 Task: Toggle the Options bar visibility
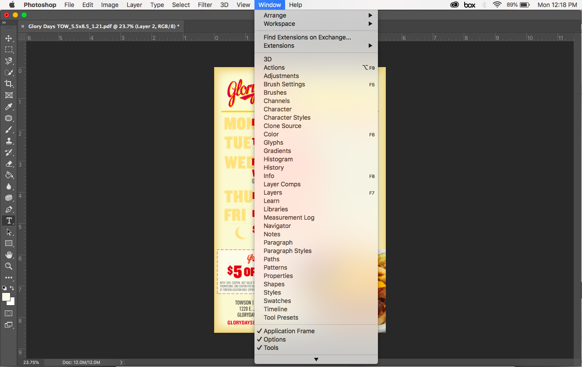pos(275,339)
